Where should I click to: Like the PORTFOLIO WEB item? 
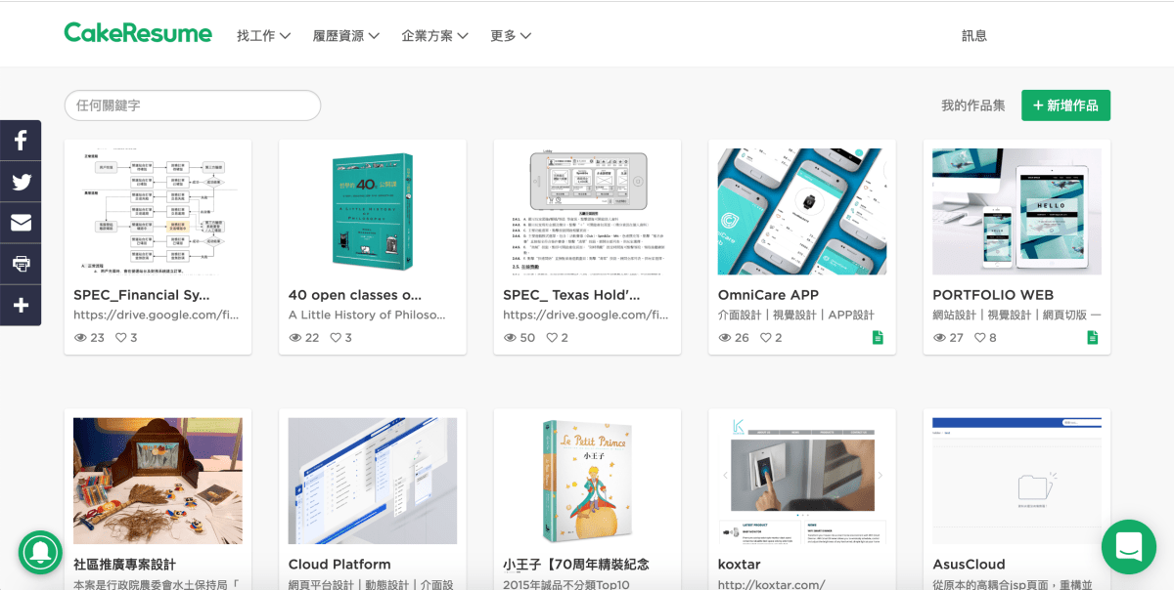click(980, 338)
